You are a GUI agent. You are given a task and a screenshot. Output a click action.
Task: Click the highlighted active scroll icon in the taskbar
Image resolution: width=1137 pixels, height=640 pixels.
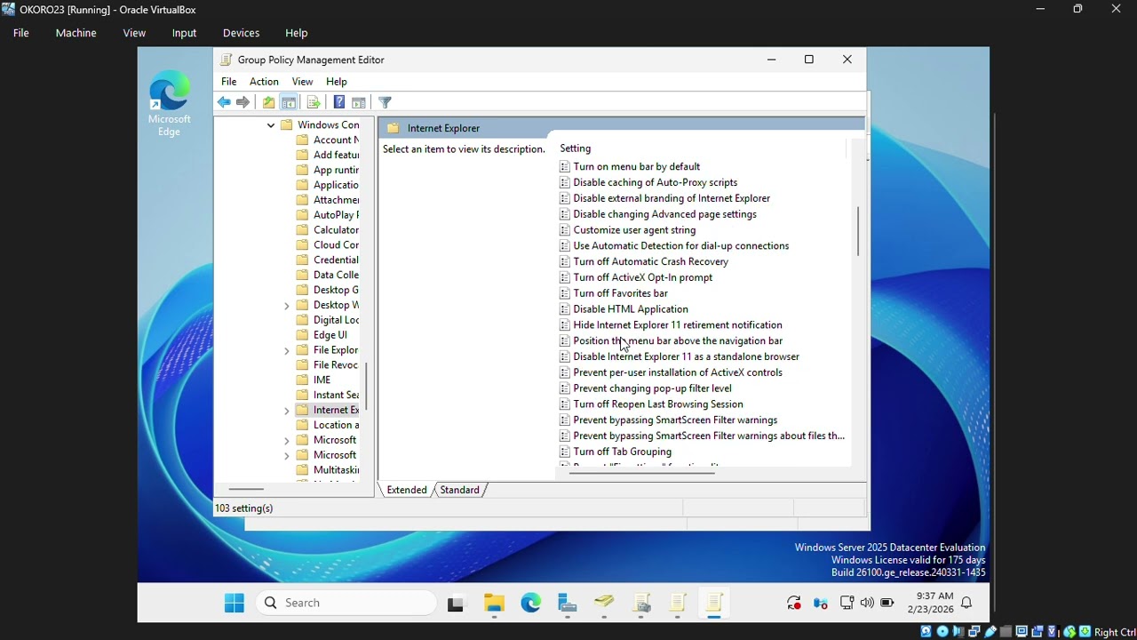(x=714, y=603)
